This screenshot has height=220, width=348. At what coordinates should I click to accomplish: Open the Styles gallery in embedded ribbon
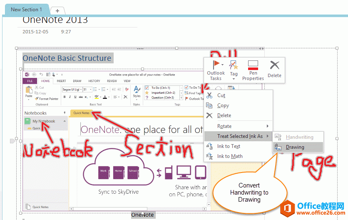click(x=137, y=93)
